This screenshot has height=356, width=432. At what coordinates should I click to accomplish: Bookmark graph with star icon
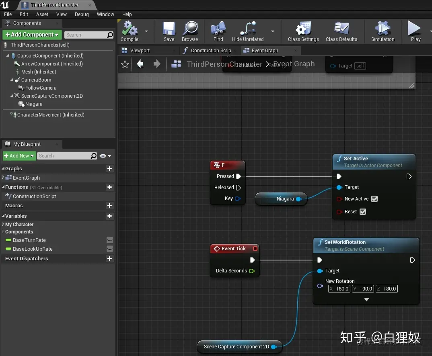(125, 64)
